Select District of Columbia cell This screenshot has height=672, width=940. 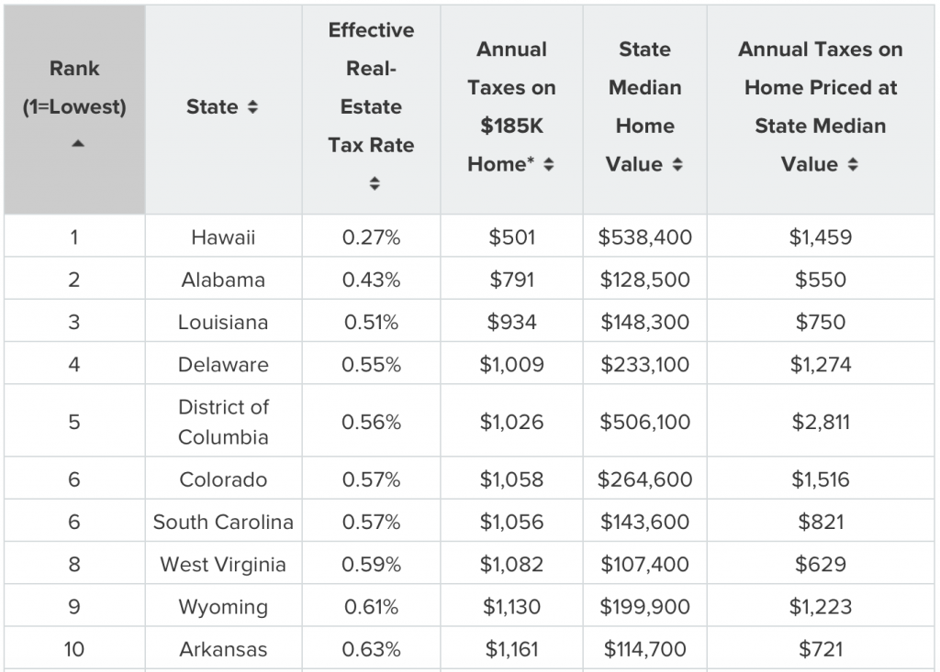pyautogui.click(x=224, y=421)
